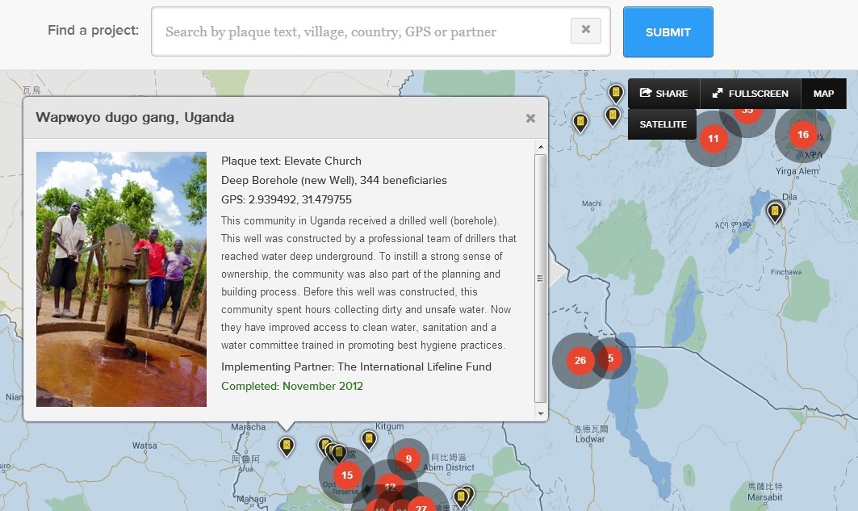Expand the cluster marker labeled 16
This screenshot has height=511, width=858.
(802, 135)
